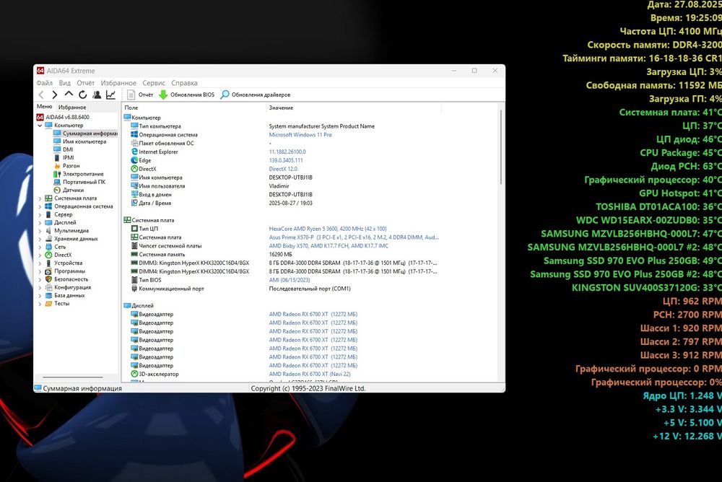
Task: Click the Датчики sensor icon
Action: pos(57,190)
